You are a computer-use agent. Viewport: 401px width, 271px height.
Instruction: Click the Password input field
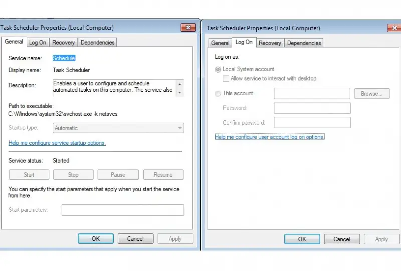(x=312, y=108)
